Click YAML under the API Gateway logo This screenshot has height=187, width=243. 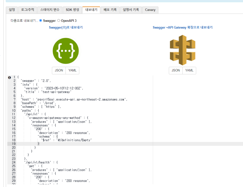[189, 70]
